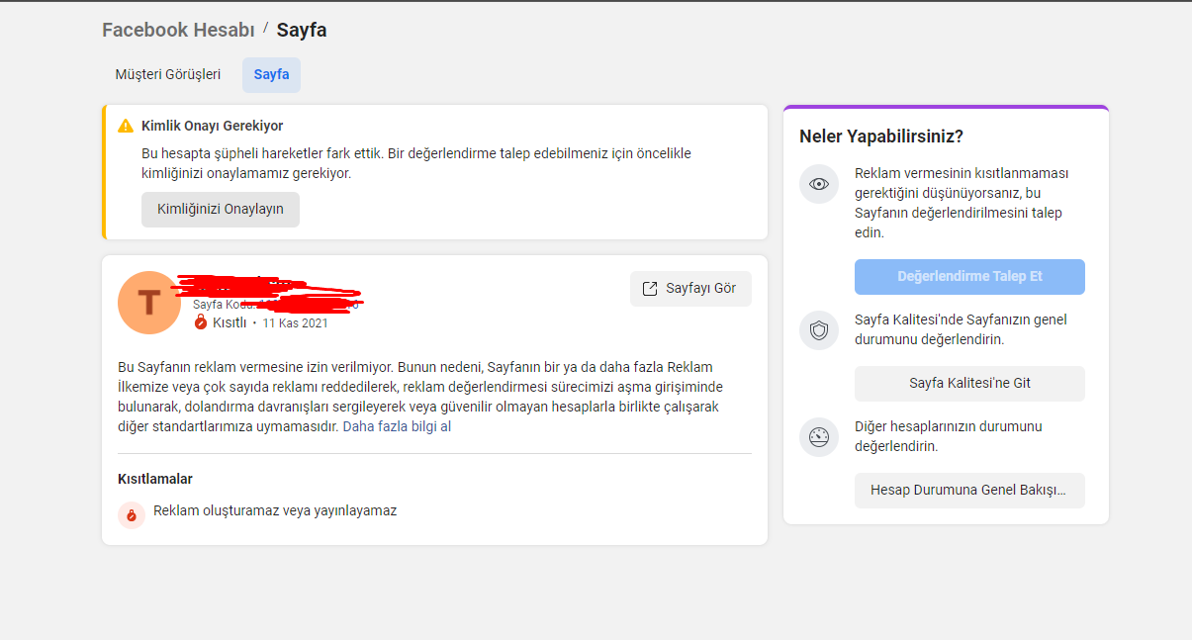The height and width of the screenshot is (640, 1192).
Task: Open Sayfa Kalitesi'ne Git button
Action: pyautogui.click(x=969, y=384)
